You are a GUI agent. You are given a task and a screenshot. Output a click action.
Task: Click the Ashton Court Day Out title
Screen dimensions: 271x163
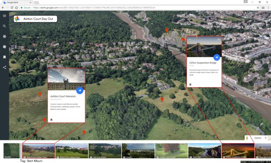40,19
